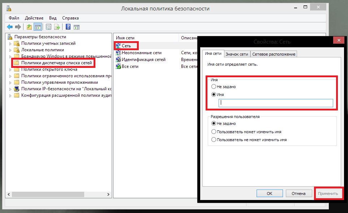348x213 pixels.
Task: Expand the Политики учетных записей node
Action: click(10, 43)
